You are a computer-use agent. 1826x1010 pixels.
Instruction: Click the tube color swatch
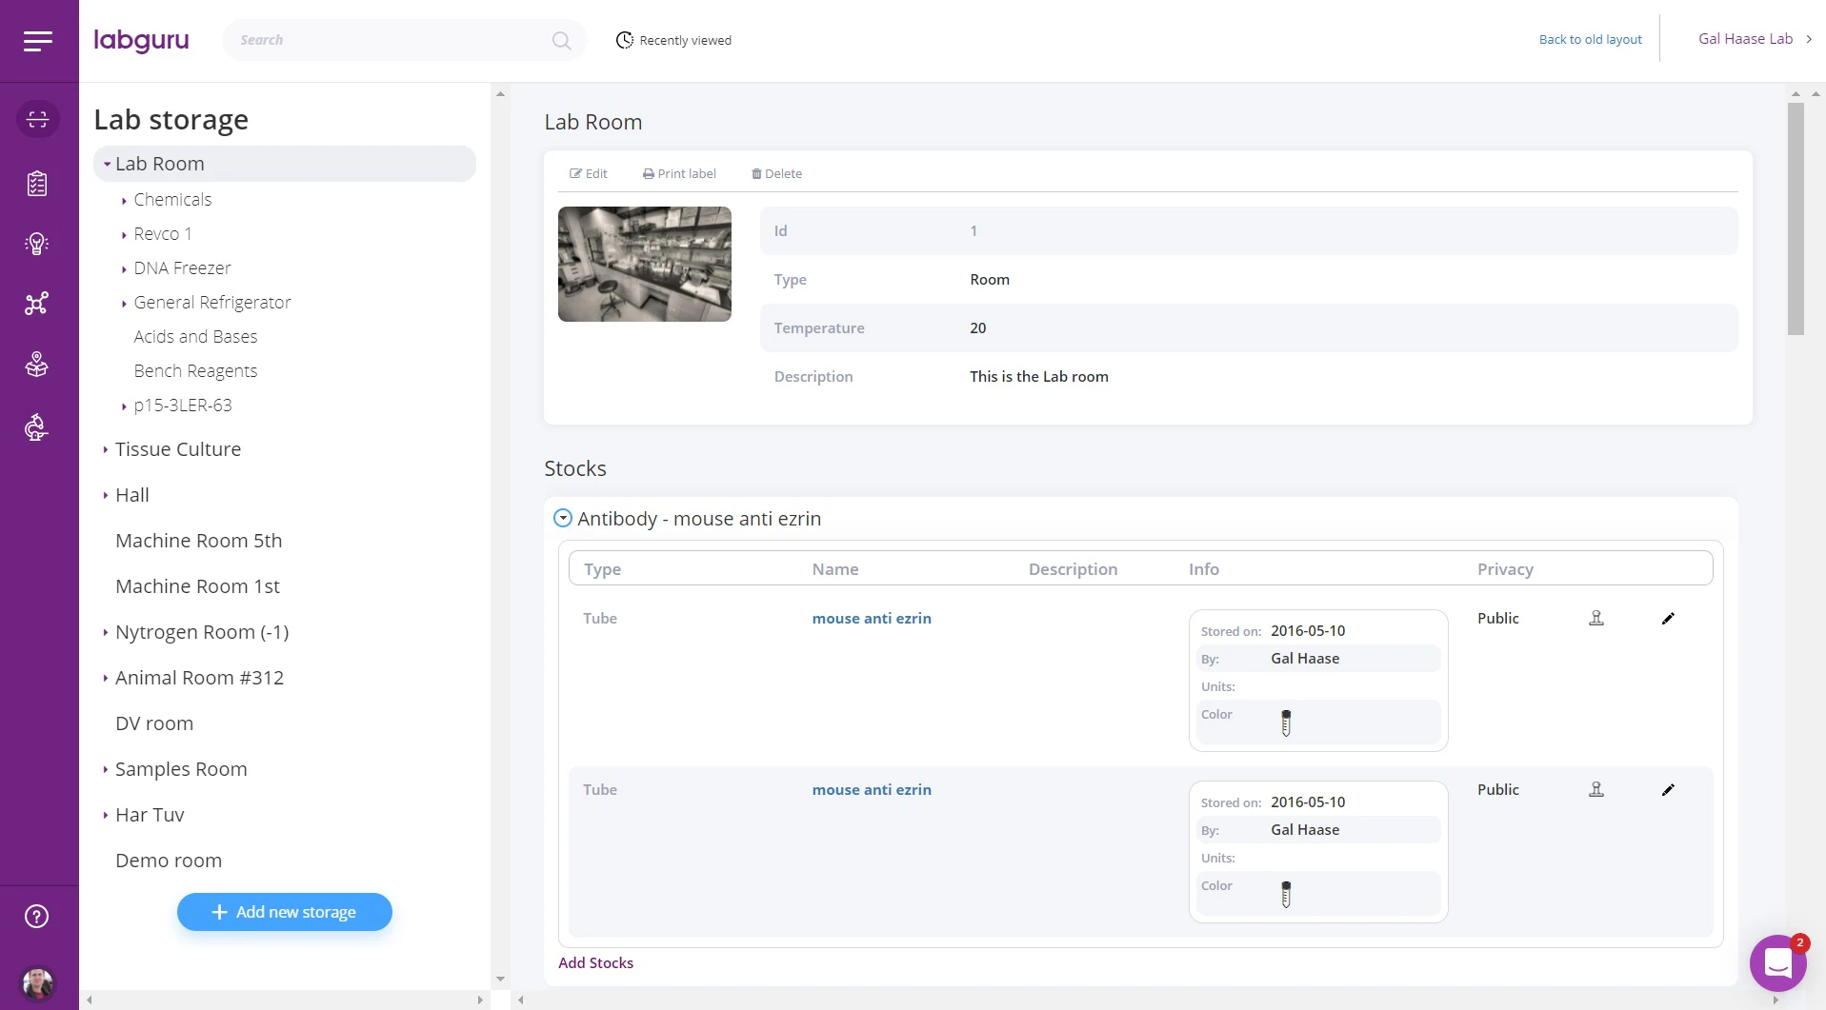[1286, 722]
